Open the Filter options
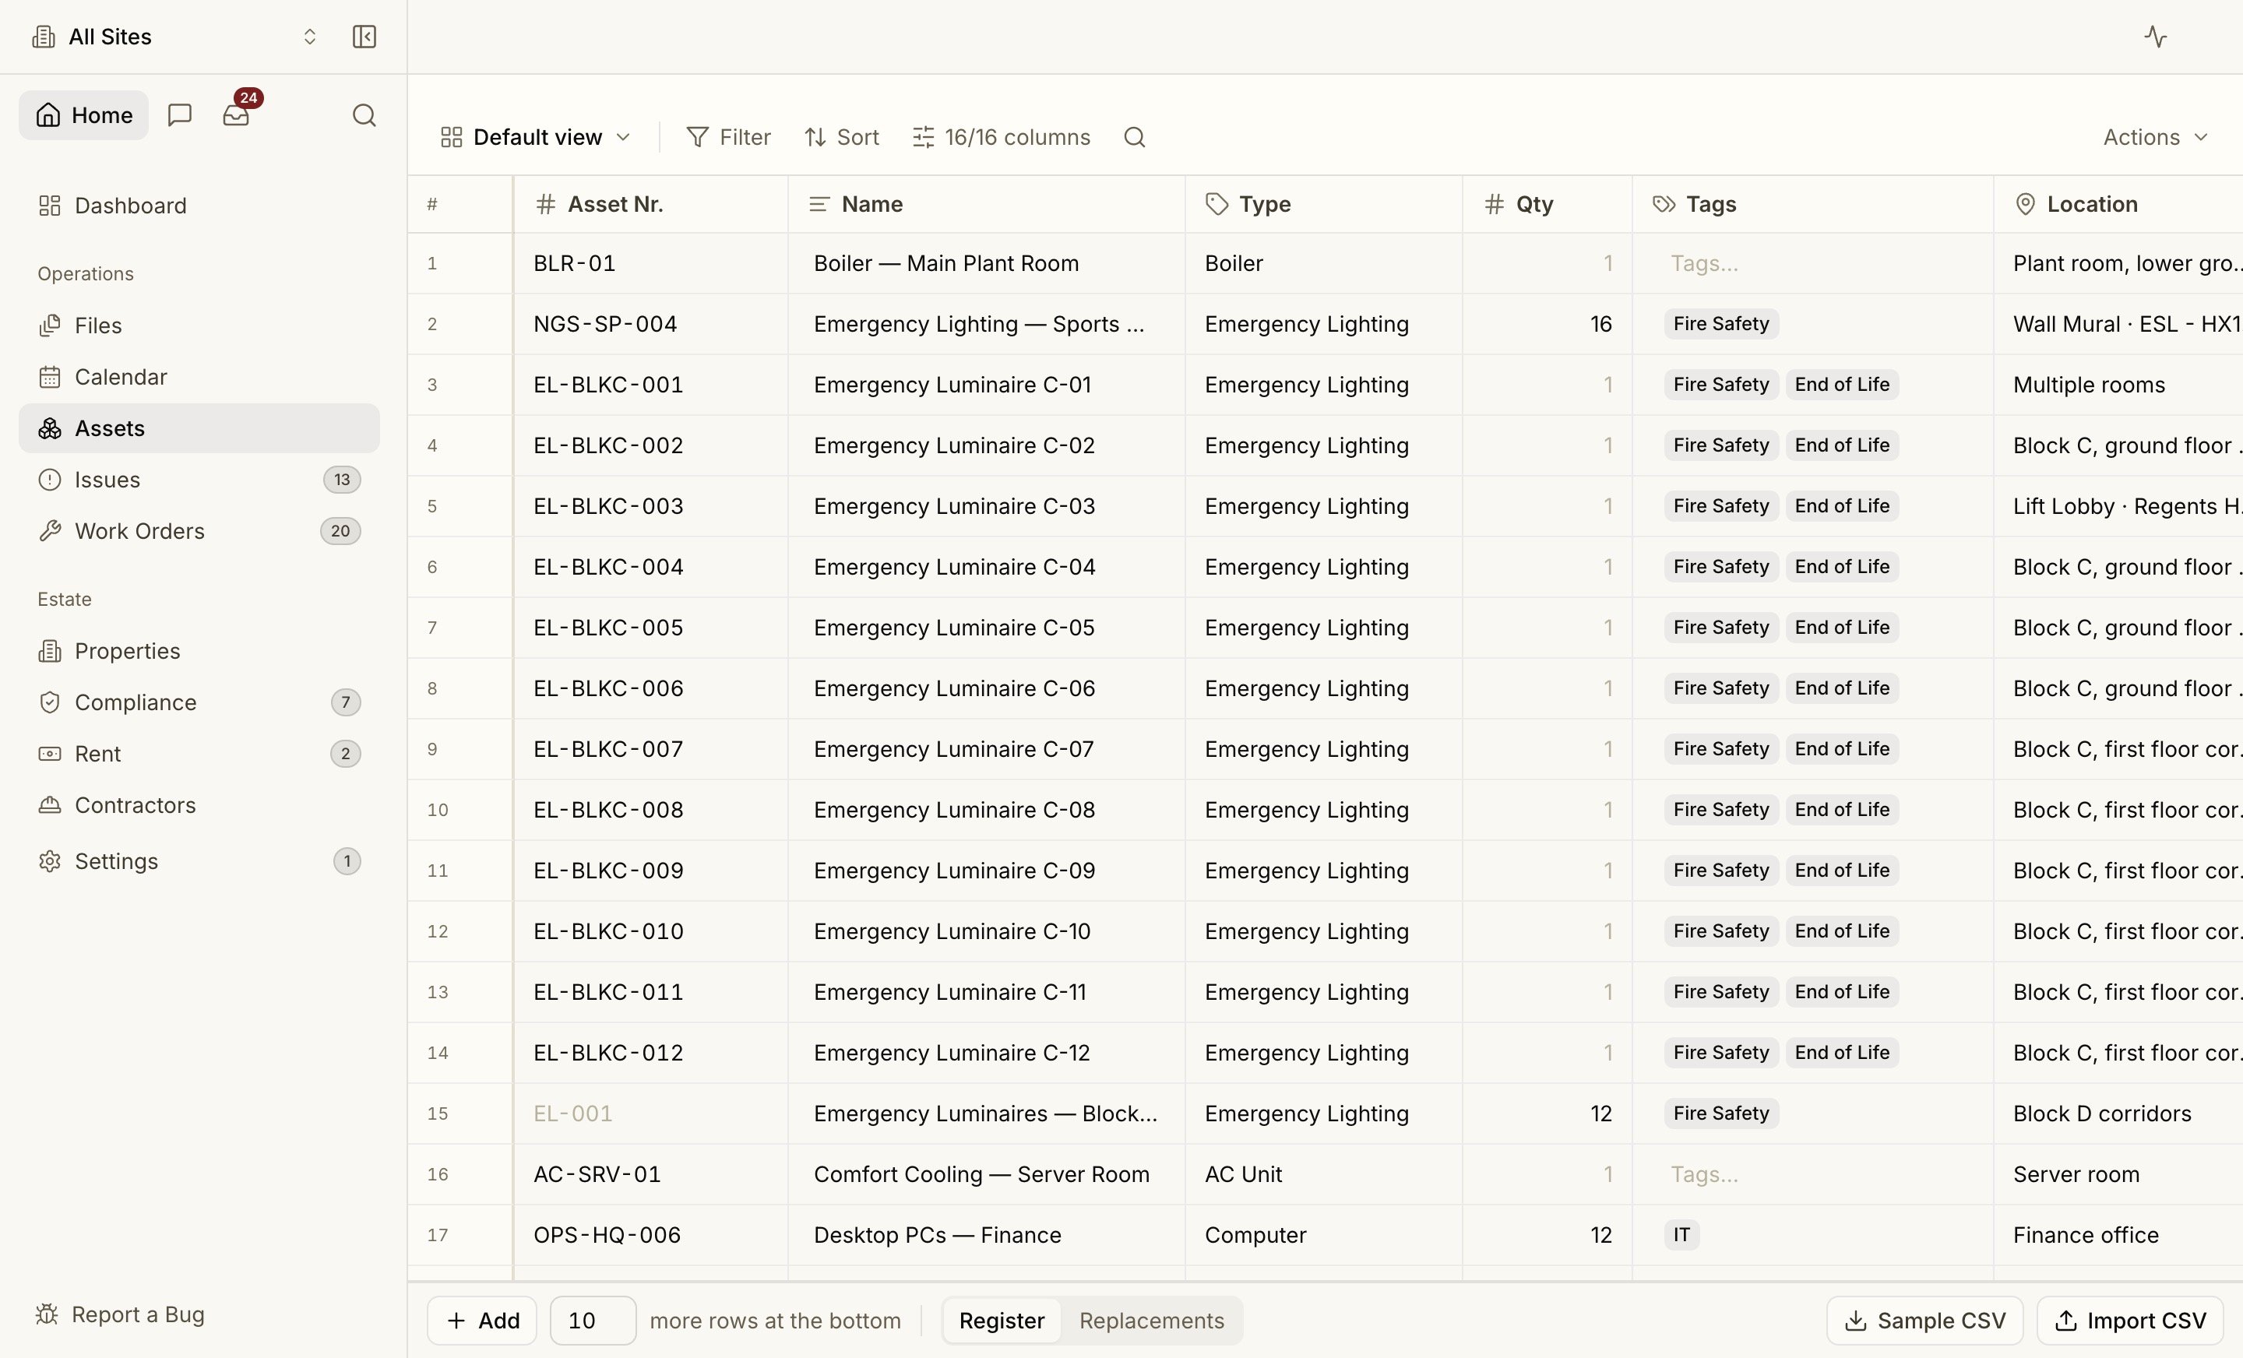 coord(728,138)
